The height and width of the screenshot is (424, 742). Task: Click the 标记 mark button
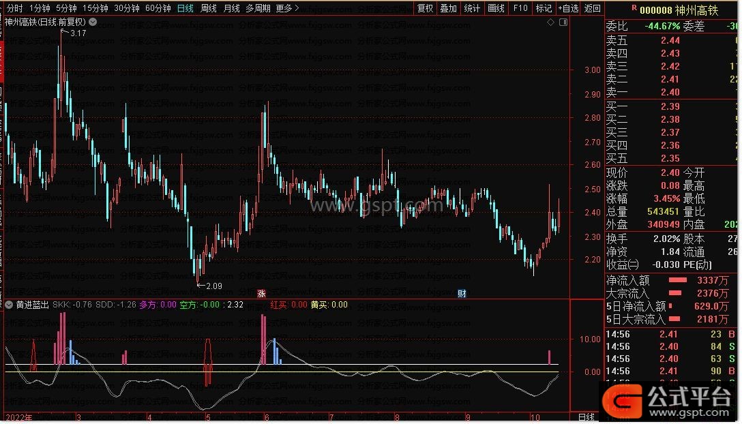pos(544,8)
